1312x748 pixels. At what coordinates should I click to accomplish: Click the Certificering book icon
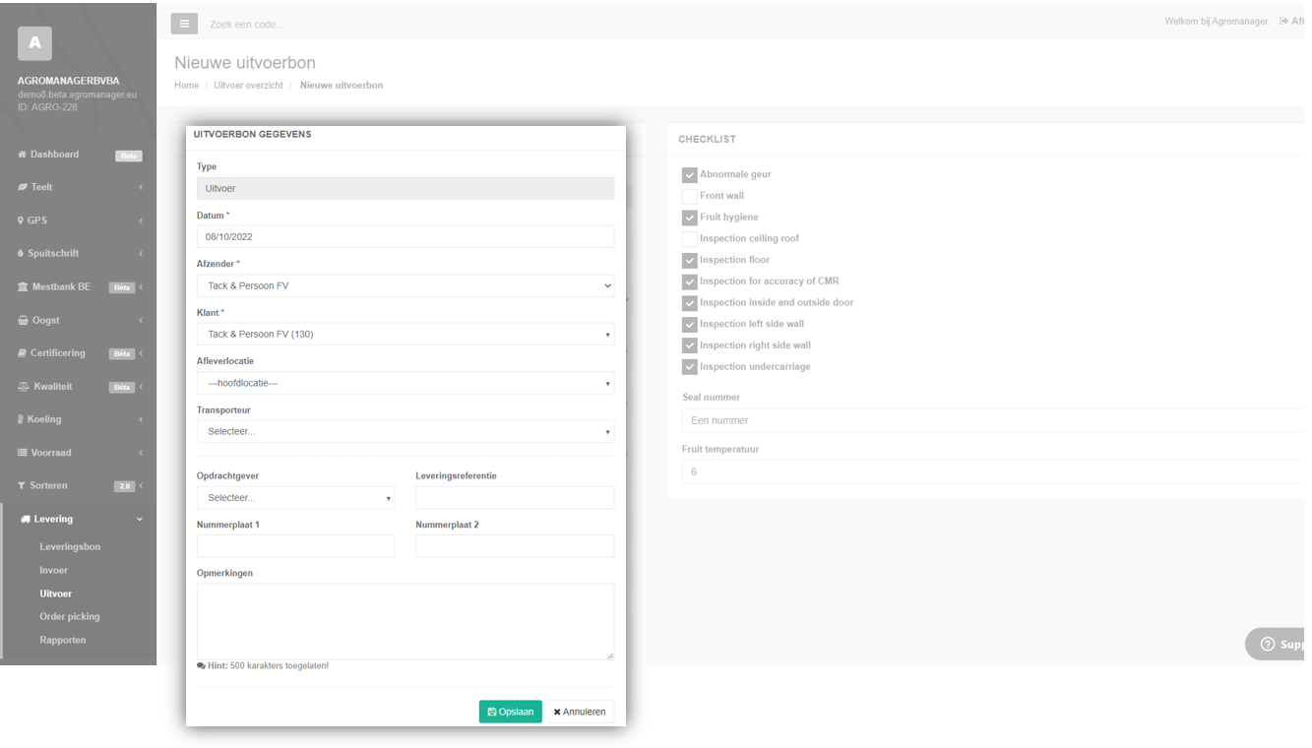pyautogui.click(x=22, y=353)
